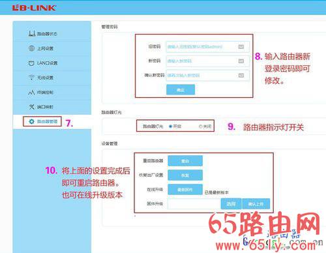The height and width of the screenshot is (253, 326).
Task: Select 开启 for router lights
Action: 171,126
